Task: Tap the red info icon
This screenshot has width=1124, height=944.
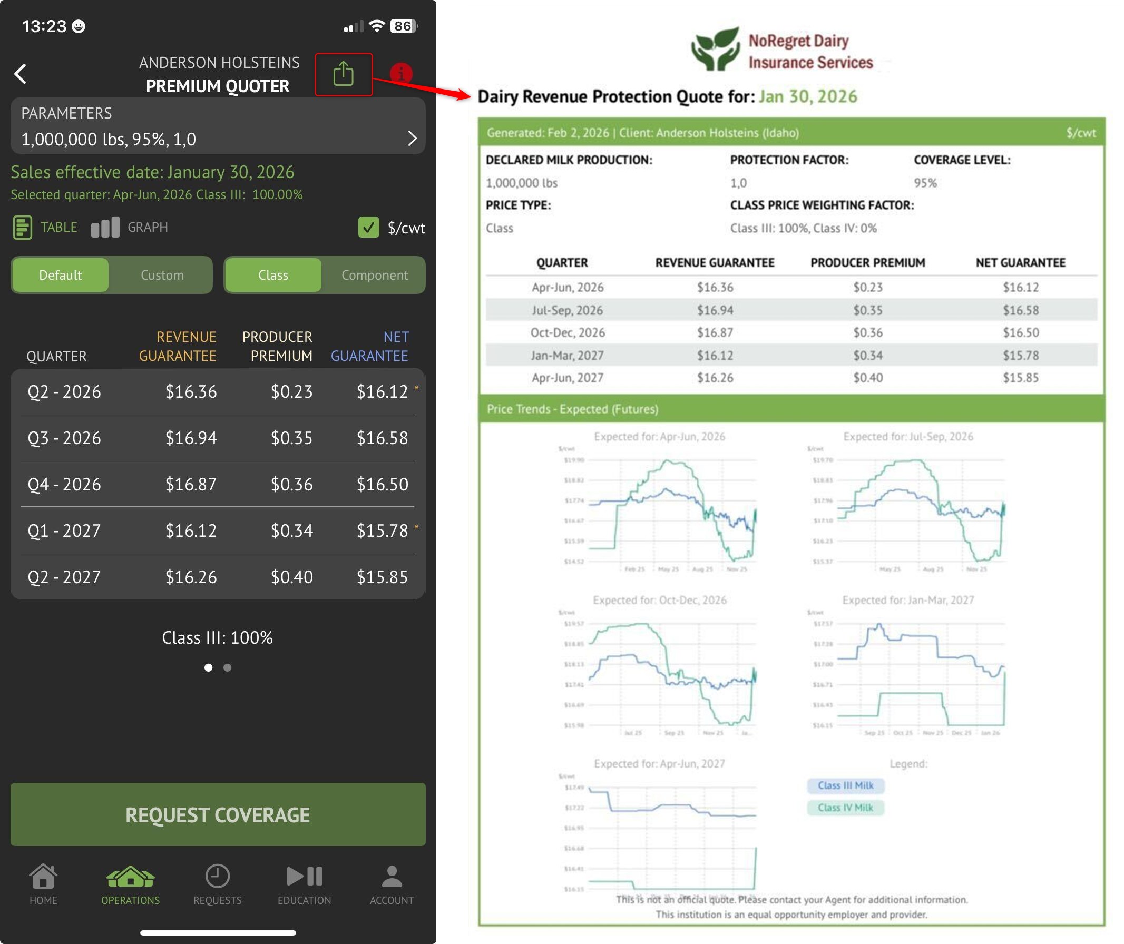Action: (401, 73)
